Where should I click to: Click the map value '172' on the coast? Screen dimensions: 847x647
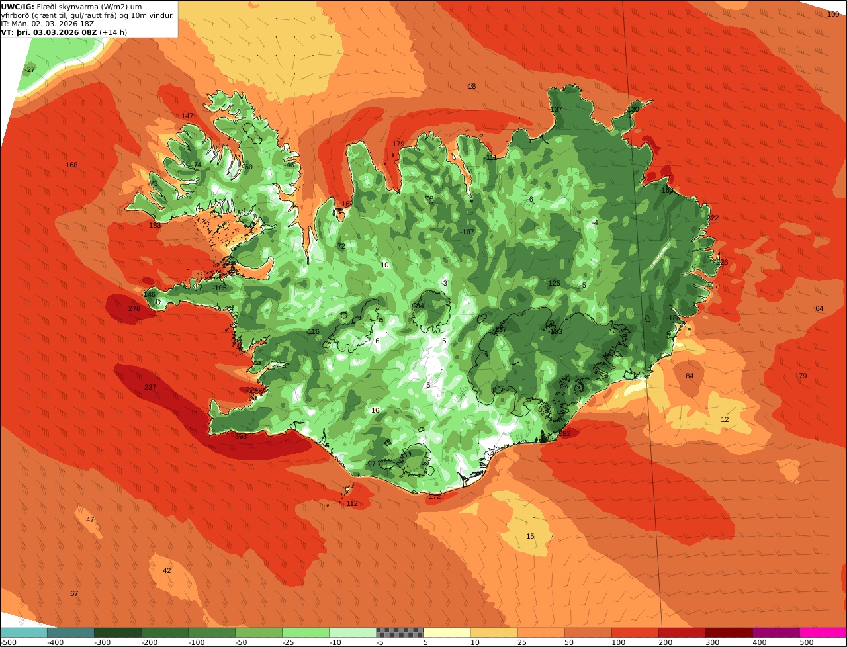[x=435, y=496]
